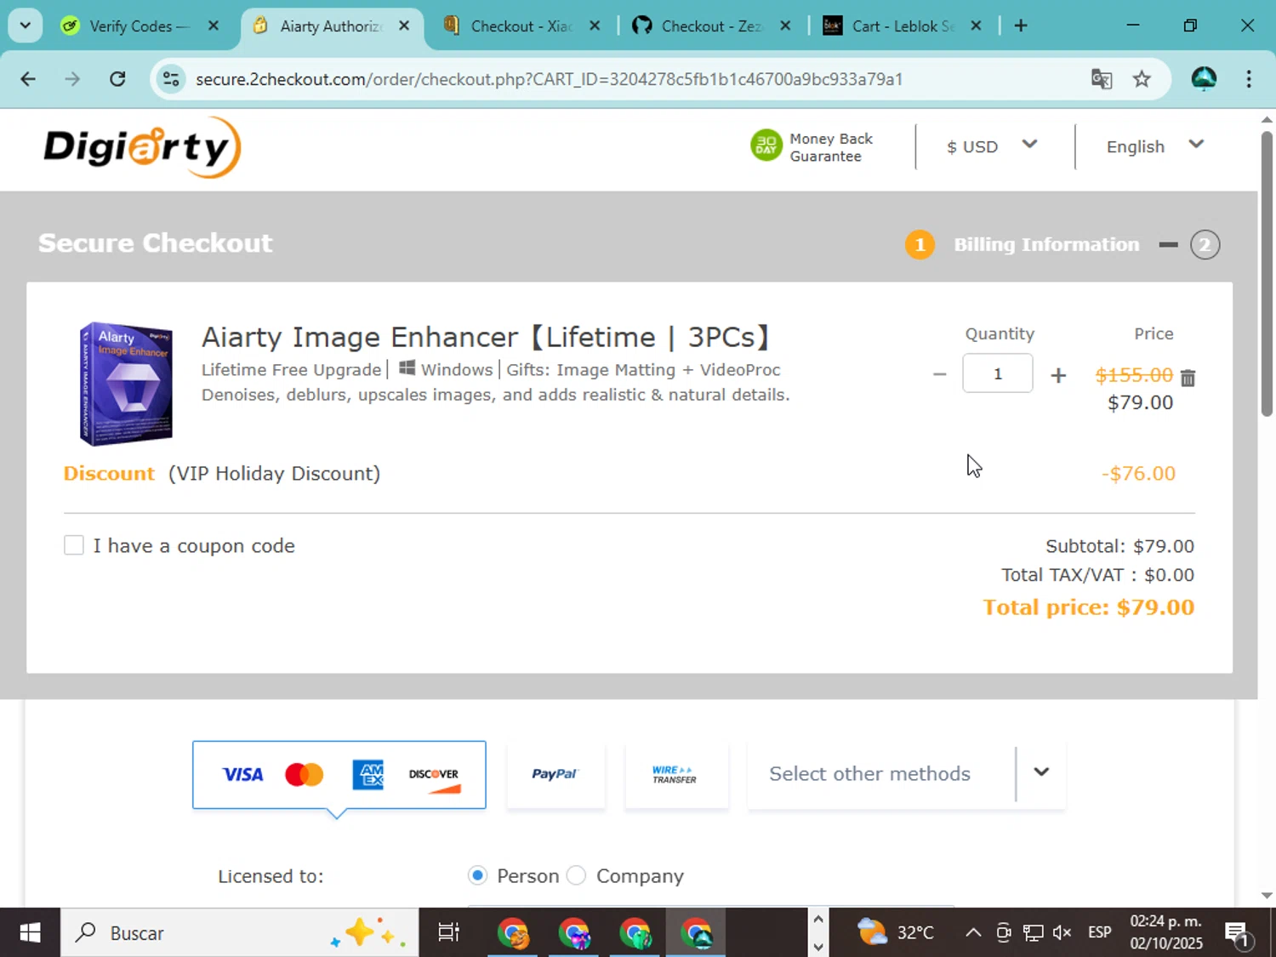Viewport: 1276px width, 957px height.
Task: Close the Aiarty Authorize tab
Action: pos(405,26)
